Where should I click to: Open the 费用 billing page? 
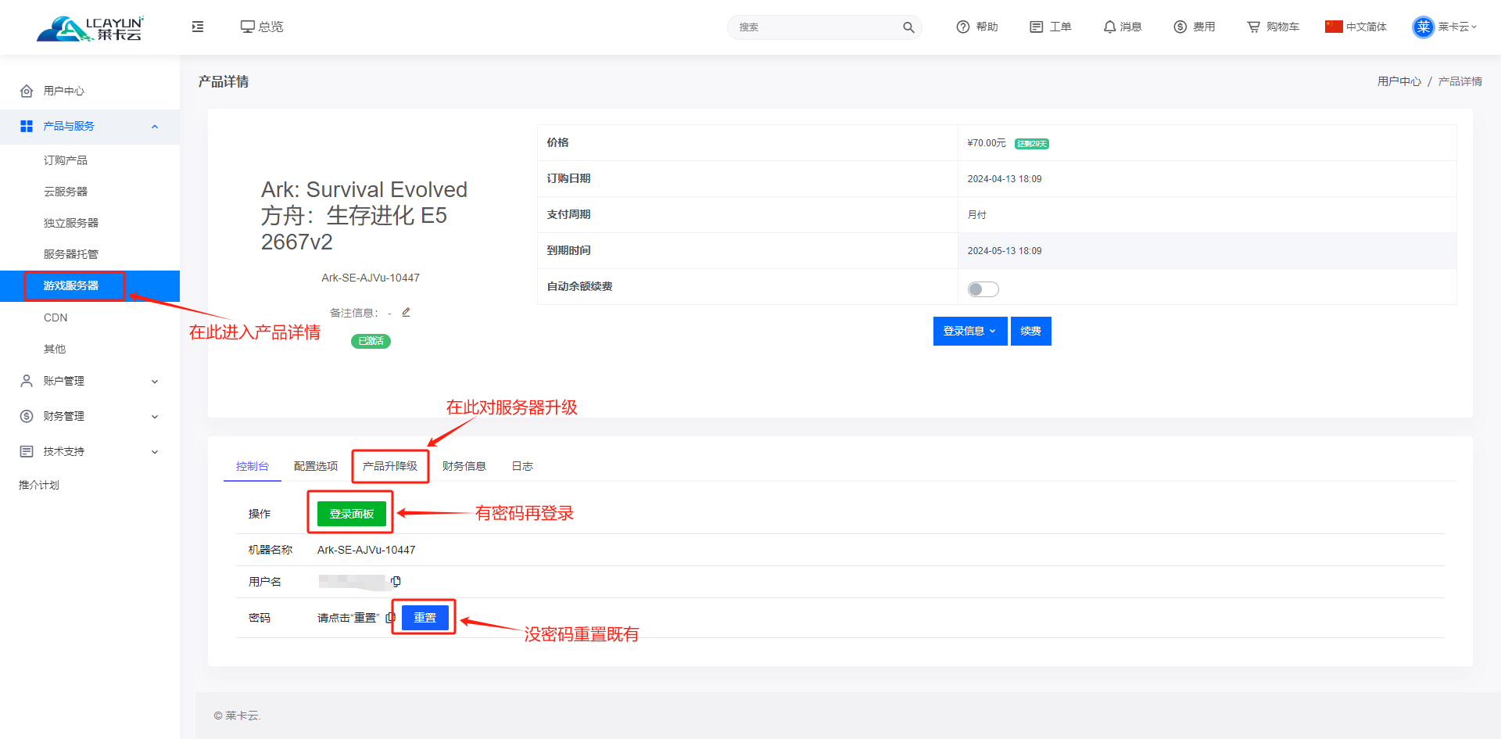(x=1195, y=27)
